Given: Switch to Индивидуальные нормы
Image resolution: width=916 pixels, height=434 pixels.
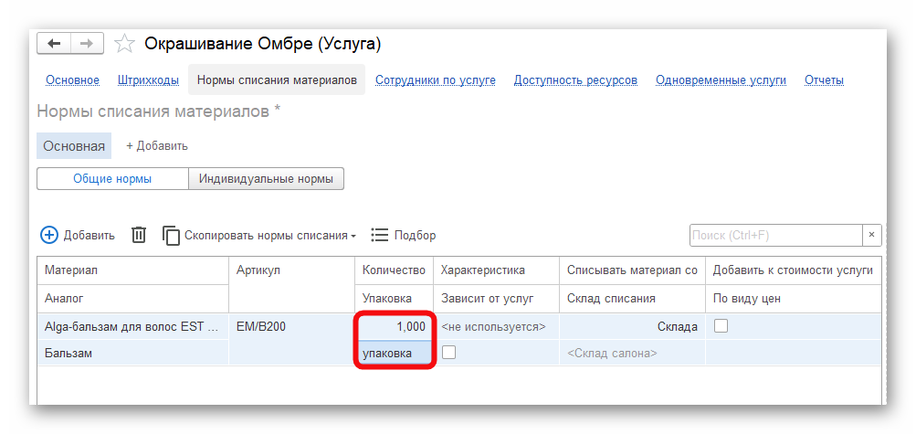Looking at the screenshot, I should 266,179.
